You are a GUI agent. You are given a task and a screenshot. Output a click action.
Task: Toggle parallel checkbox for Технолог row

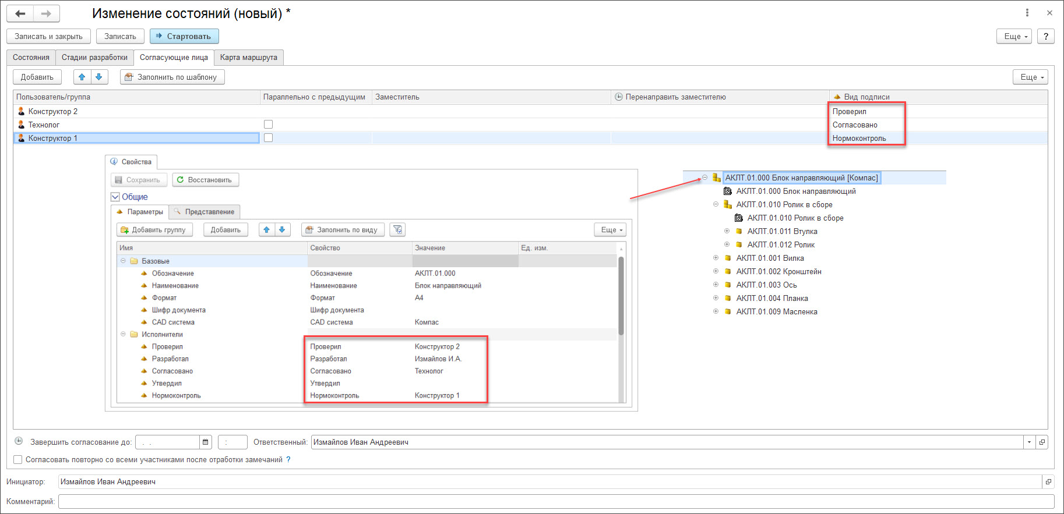click(x=269, y=125)
